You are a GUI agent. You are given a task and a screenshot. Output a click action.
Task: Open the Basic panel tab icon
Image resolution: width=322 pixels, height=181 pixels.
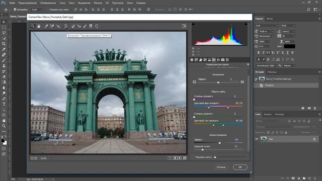192,60
